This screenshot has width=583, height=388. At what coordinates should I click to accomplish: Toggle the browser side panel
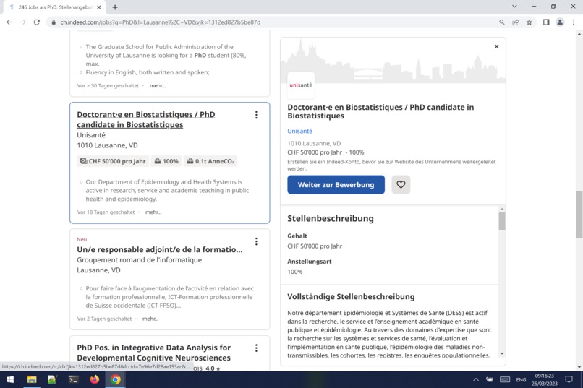[546, 22]
